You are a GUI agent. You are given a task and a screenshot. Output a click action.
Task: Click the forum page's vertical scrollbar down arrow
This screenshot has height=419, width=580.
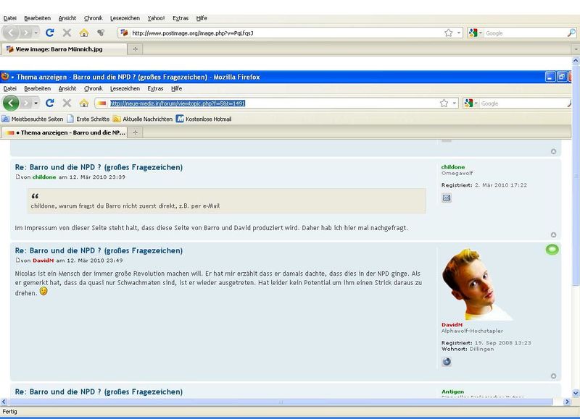(574, 400)
